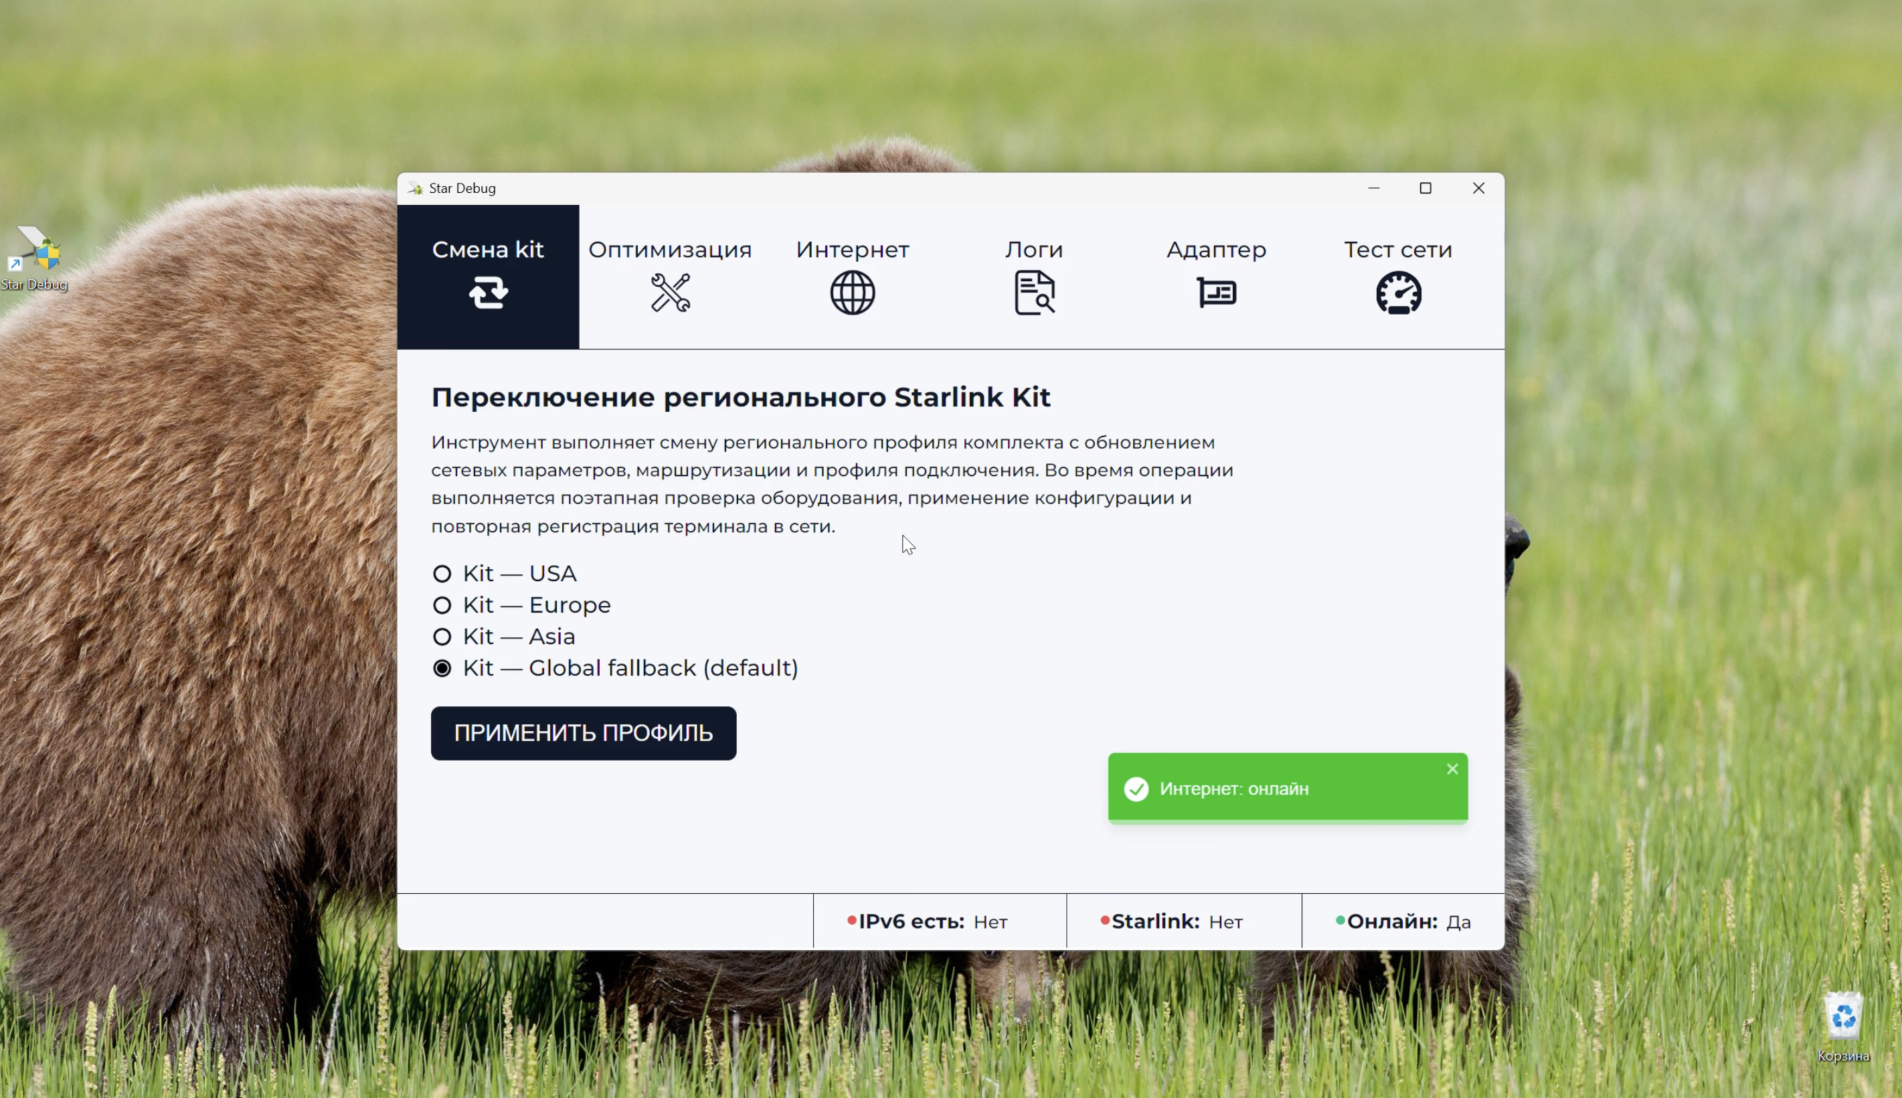Click the network card icon for Адаптер
Viewport: 1902px width, 1098px height.
point(1216,293)
